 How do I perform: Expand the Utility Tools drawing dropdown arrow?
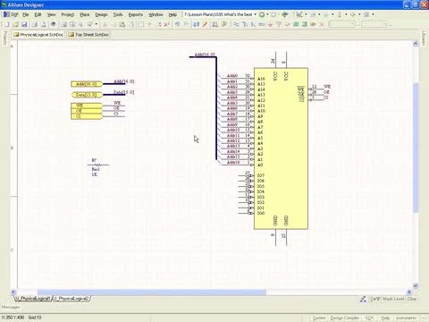pos(306,14)
